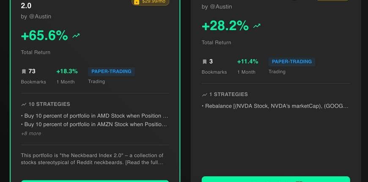Click bookmark icon next to 73
Viewport: 368px width, 182px height.
[24, 72]
